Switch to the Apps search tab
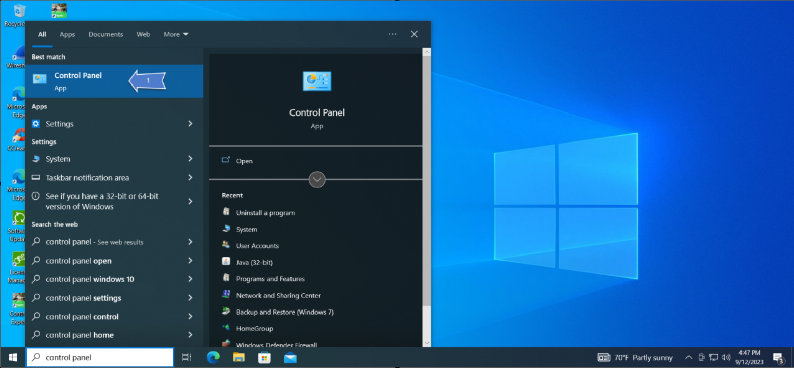The image size is (794, 368). tap(67, 34)
